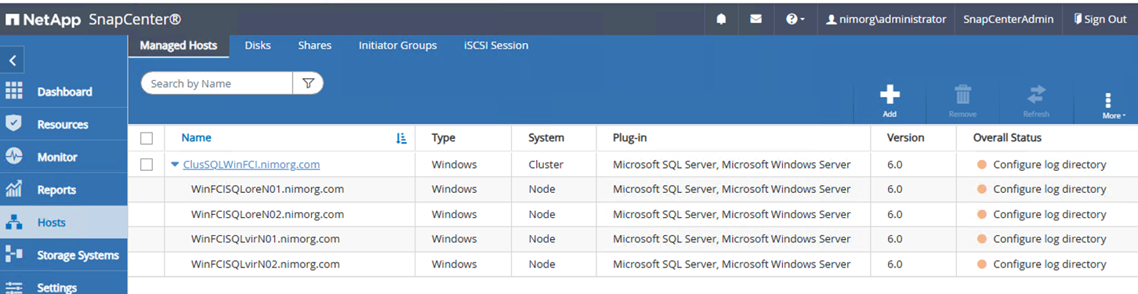Open nimorg\administrator user account
This screenshot has height=294, width=1138.
tap(886, 19)
